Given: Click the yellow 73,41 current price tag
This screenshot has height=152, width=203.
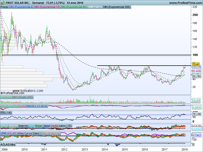Looking at the screenshot, I should click(196, 64).
